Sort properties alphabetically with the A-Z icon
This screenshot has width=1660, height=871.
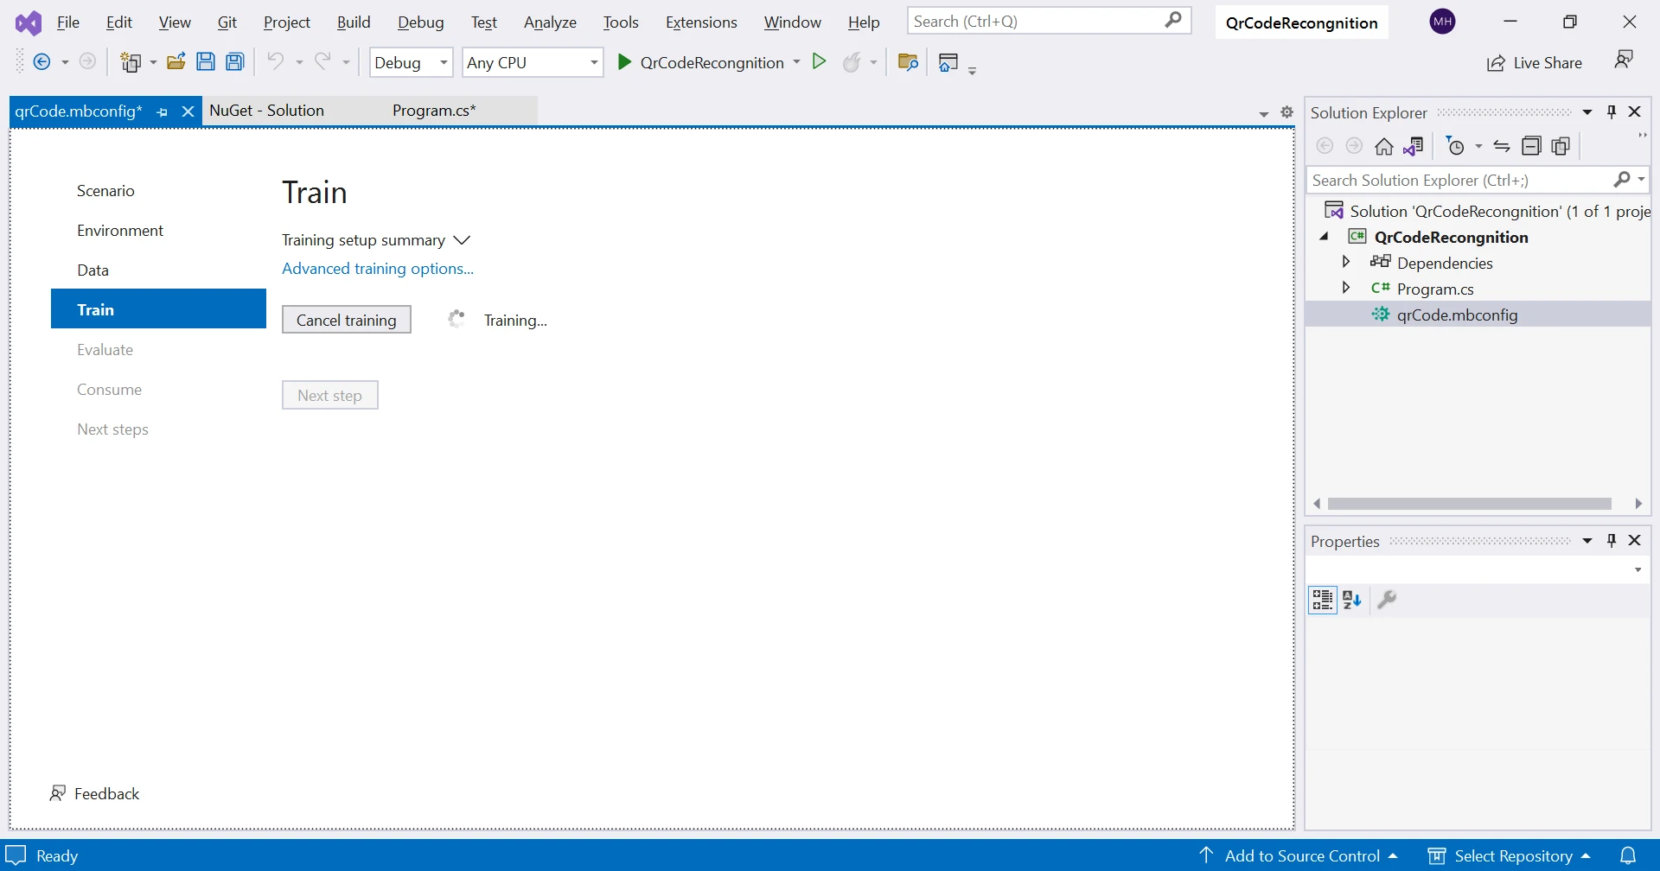click(x=1353, y=600)
